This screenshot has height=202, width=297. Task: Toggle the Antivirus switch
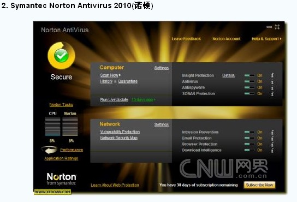click(250, 81)
